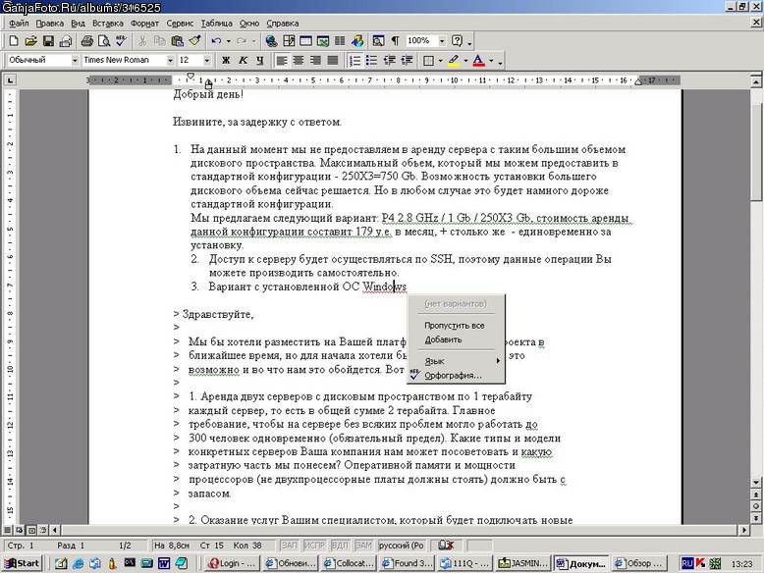The width and height of the screenshot is (764, 573).
Task: Open the font size 12 dropdown
Action: [207, 61]
